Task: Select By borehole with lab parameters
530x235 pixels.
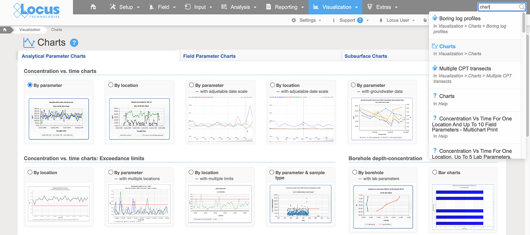Action: click(x=354, y=172)
